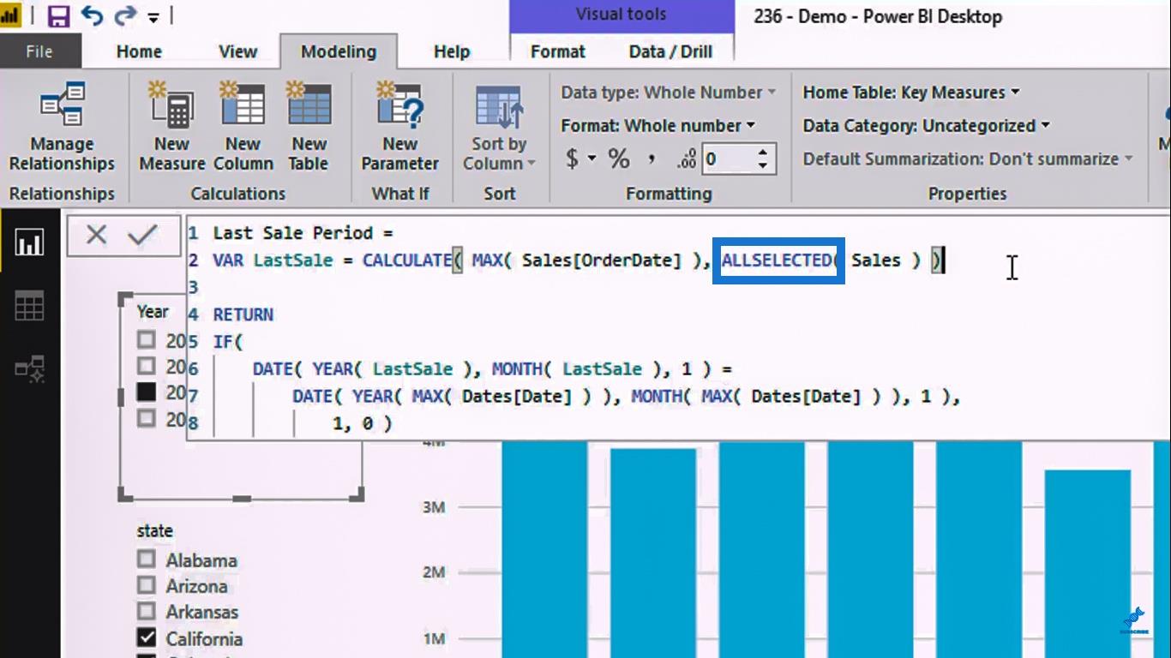Create a New Measure

click(x=172, y=127)
